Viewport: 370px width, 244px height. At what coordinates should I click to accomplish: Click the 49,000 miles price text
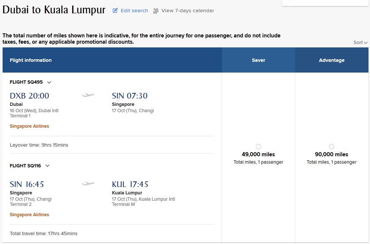[x=258, y=154]
